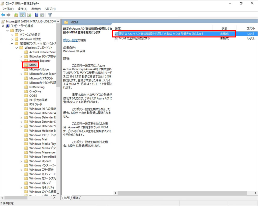Click the Filter funnel toolbar icon
The image size is (258, 206).
point(50,15)
